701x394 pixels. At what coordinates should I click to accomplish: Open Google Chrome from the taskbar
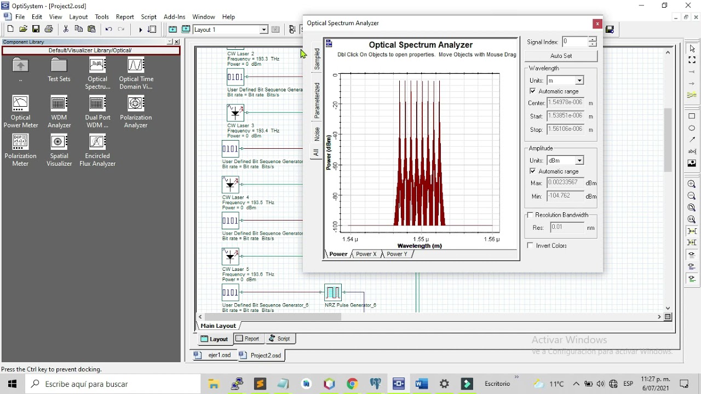[352, 384]
